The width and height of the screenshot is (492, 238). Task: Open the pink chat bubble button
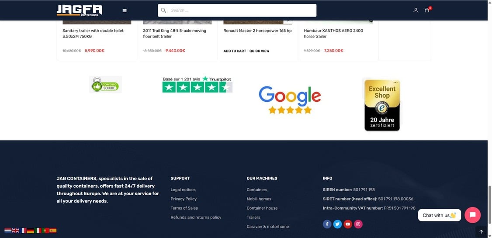[472, 215]
